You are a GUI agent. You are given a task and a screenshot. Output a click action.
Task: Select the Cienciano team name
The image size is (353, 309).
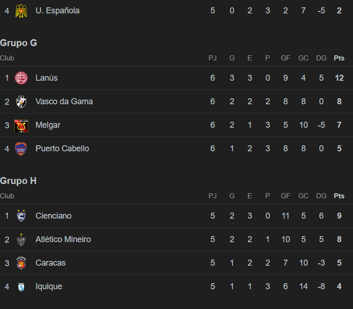tap(54, 216)
